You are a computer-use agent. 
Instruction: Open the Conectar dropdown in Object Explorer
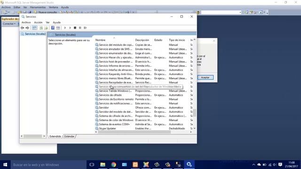coord(9,24)
